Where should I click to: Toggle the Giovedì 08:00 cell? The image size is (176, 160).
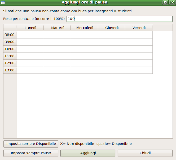coord(112,35)
